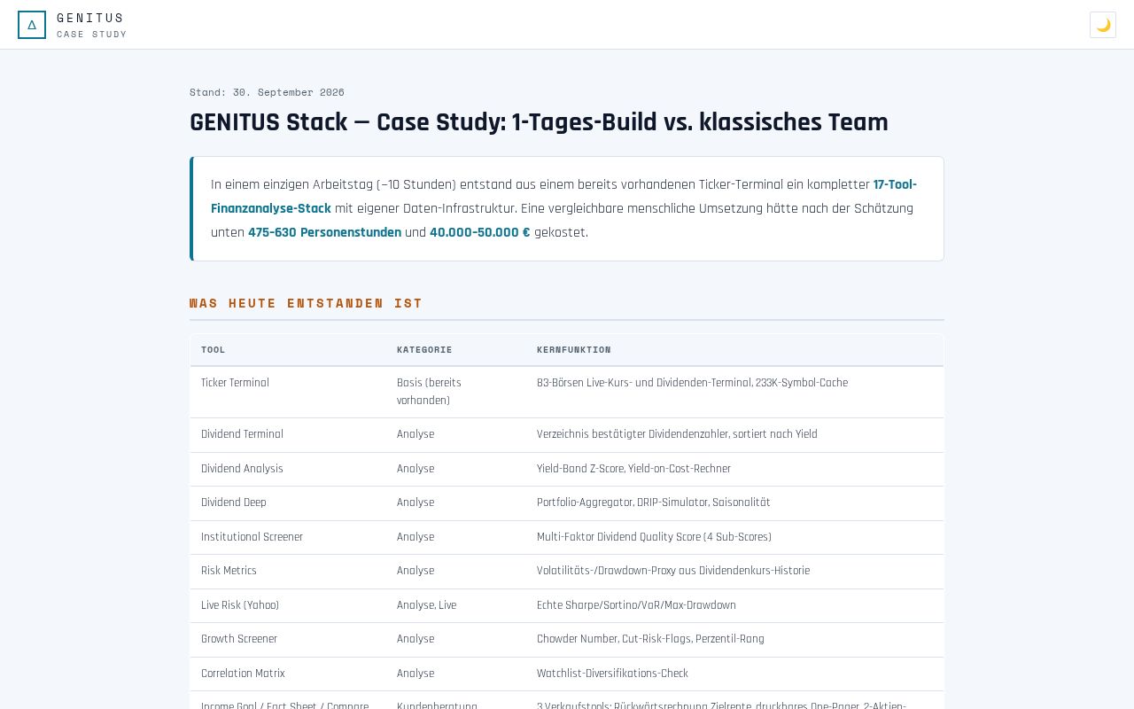Click the 'CASE STUDY' header subtitle
The height and width of the screenshot is (709, 1134).
92,35
